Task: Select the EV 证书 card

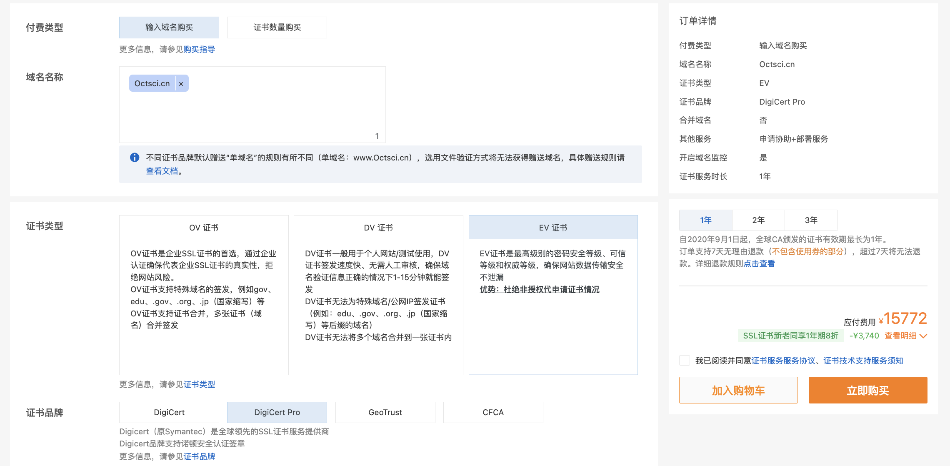Action: point(552,228)
